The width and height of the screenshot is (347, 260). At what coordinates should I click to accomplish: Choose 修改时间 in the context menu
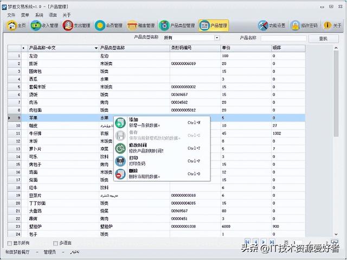coord(162,148)
